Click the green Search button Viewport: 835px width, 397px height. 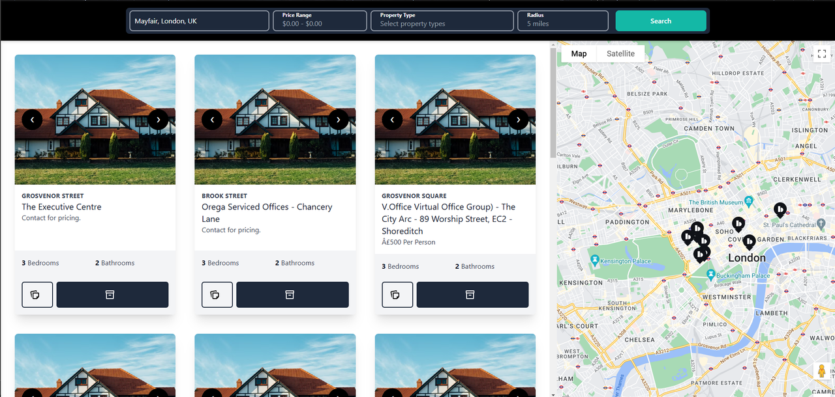tap(661, 21)
